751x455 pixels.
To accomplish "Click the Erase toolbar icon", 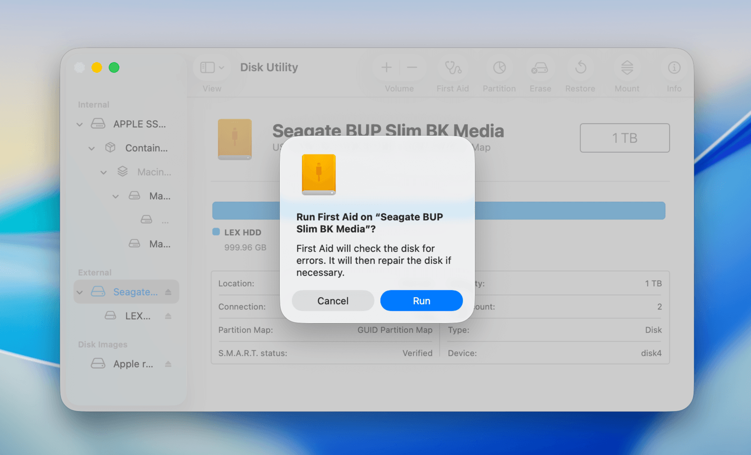I will [x=539, y=68].
